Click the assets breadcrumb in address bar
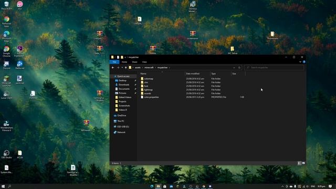The width and height of the screenshot is (336, 189). (138, 68)
